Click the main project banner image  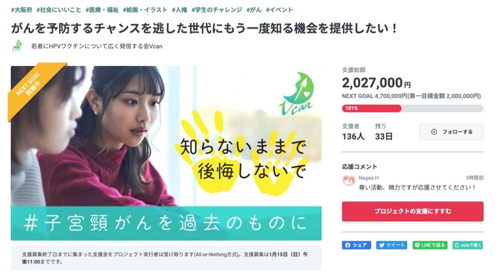tap(166, 153)
